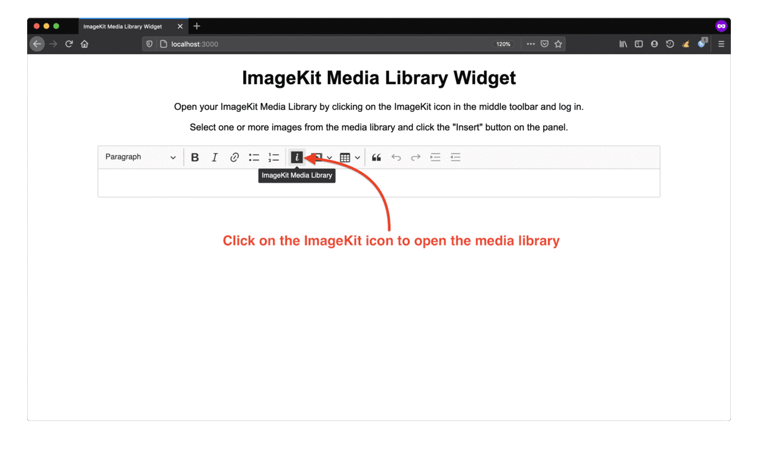758x457 pixels.
Task: Open the browser home page
Action: tap(85, 44)
